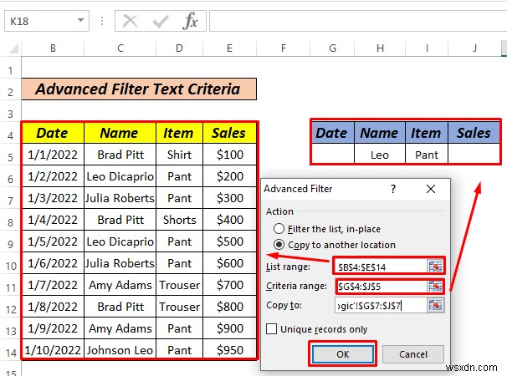Click the cell with Shorts
Image resolution: width=507 pixels, height=376 pixels.
(x=179, y=220)
